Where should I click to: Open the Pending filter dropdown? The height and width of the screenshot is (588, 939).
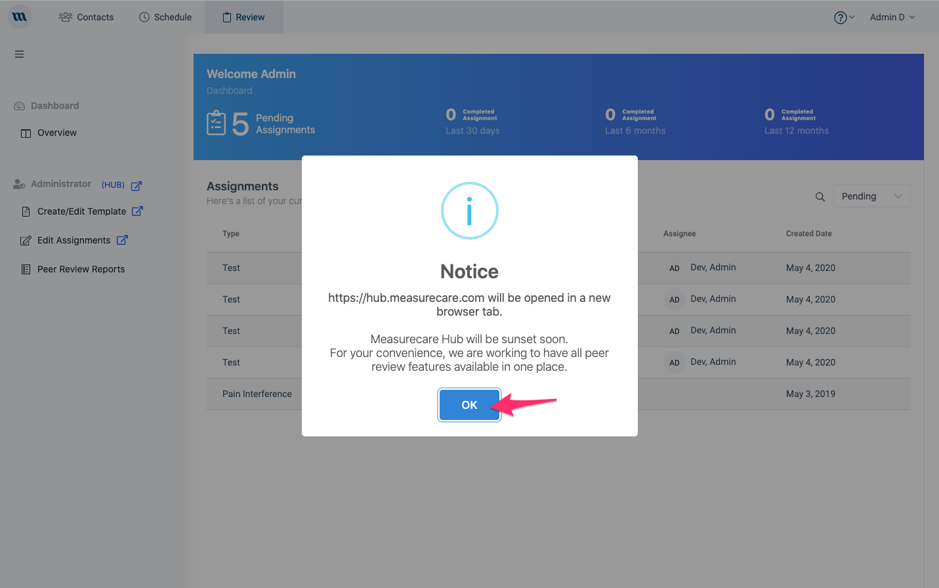tap(871, 196)
